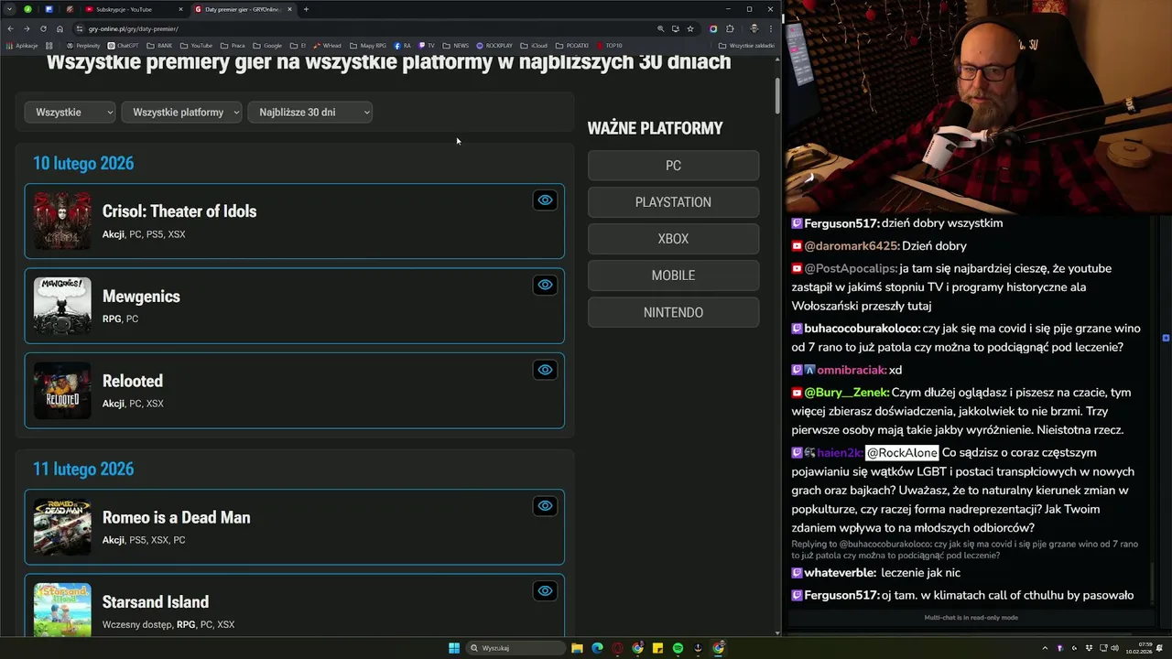Click the XBOX platform button

click(x=673, y=239)
